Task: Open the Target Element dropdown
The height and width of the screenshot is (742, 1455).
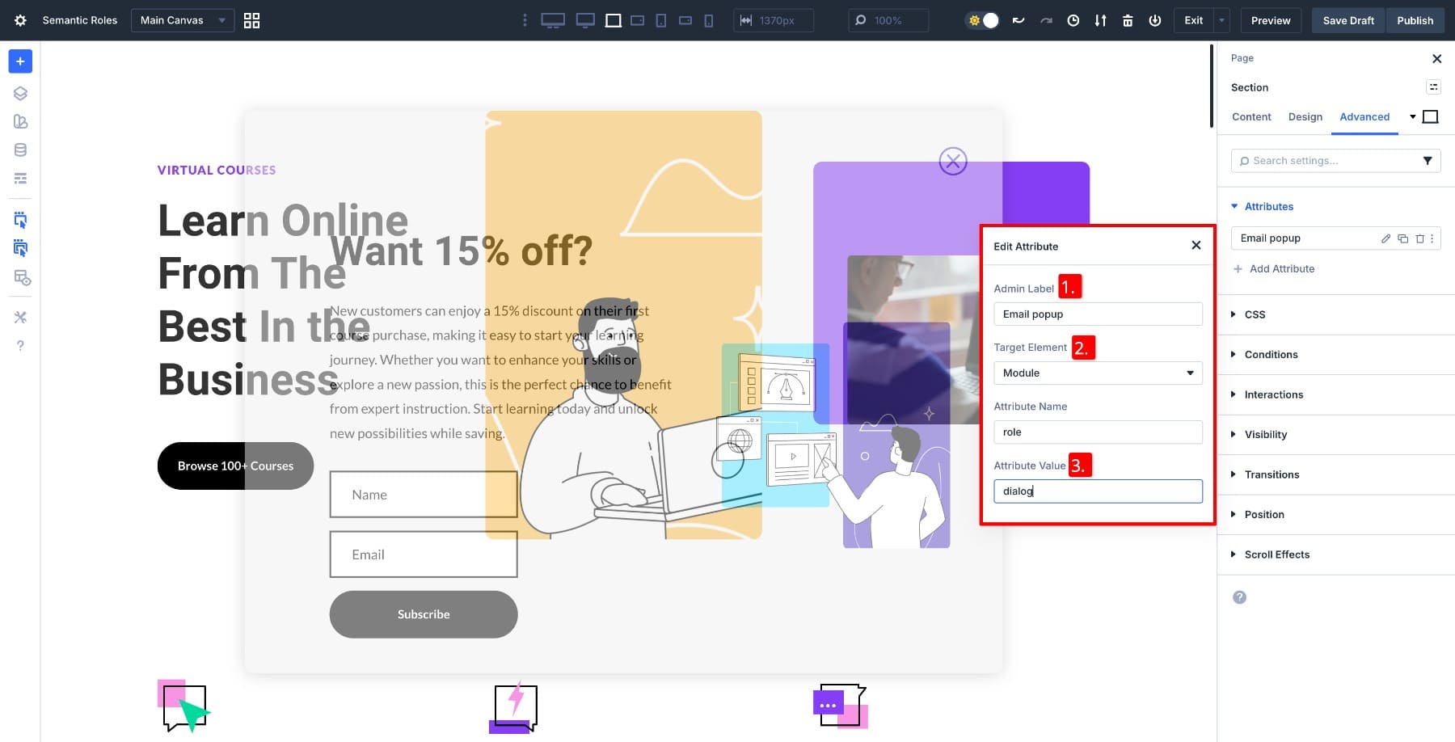Action: [1097, 373]
